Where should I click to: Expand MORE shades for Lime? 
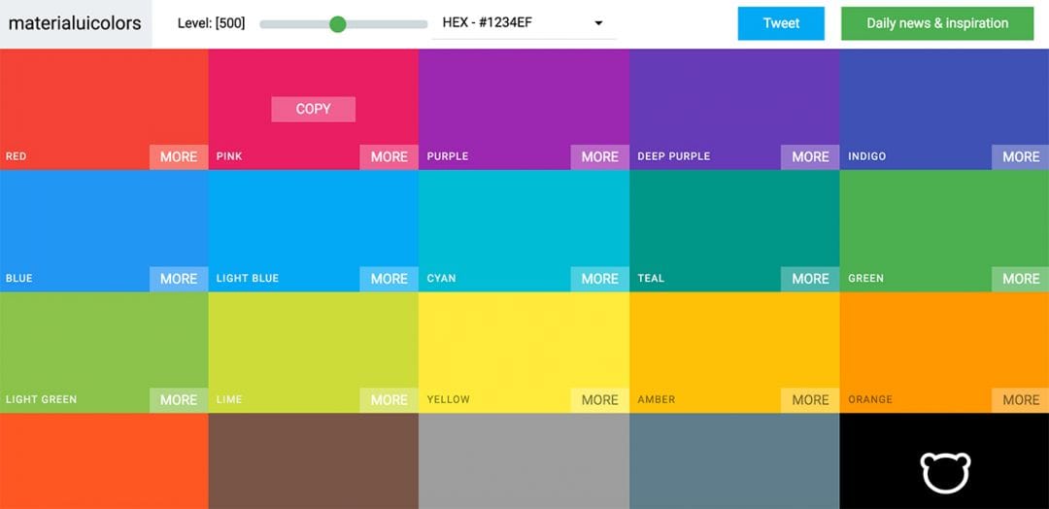(389, 400)
